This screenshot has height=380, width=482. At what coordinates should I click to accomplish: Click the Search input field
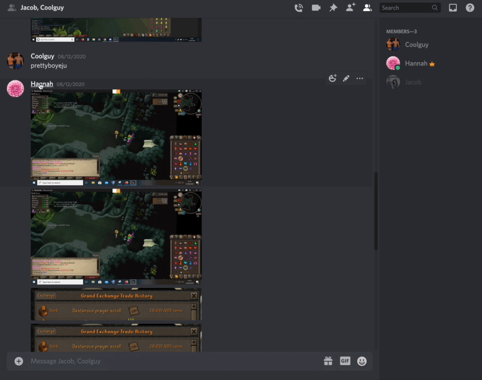coord(410,8)
